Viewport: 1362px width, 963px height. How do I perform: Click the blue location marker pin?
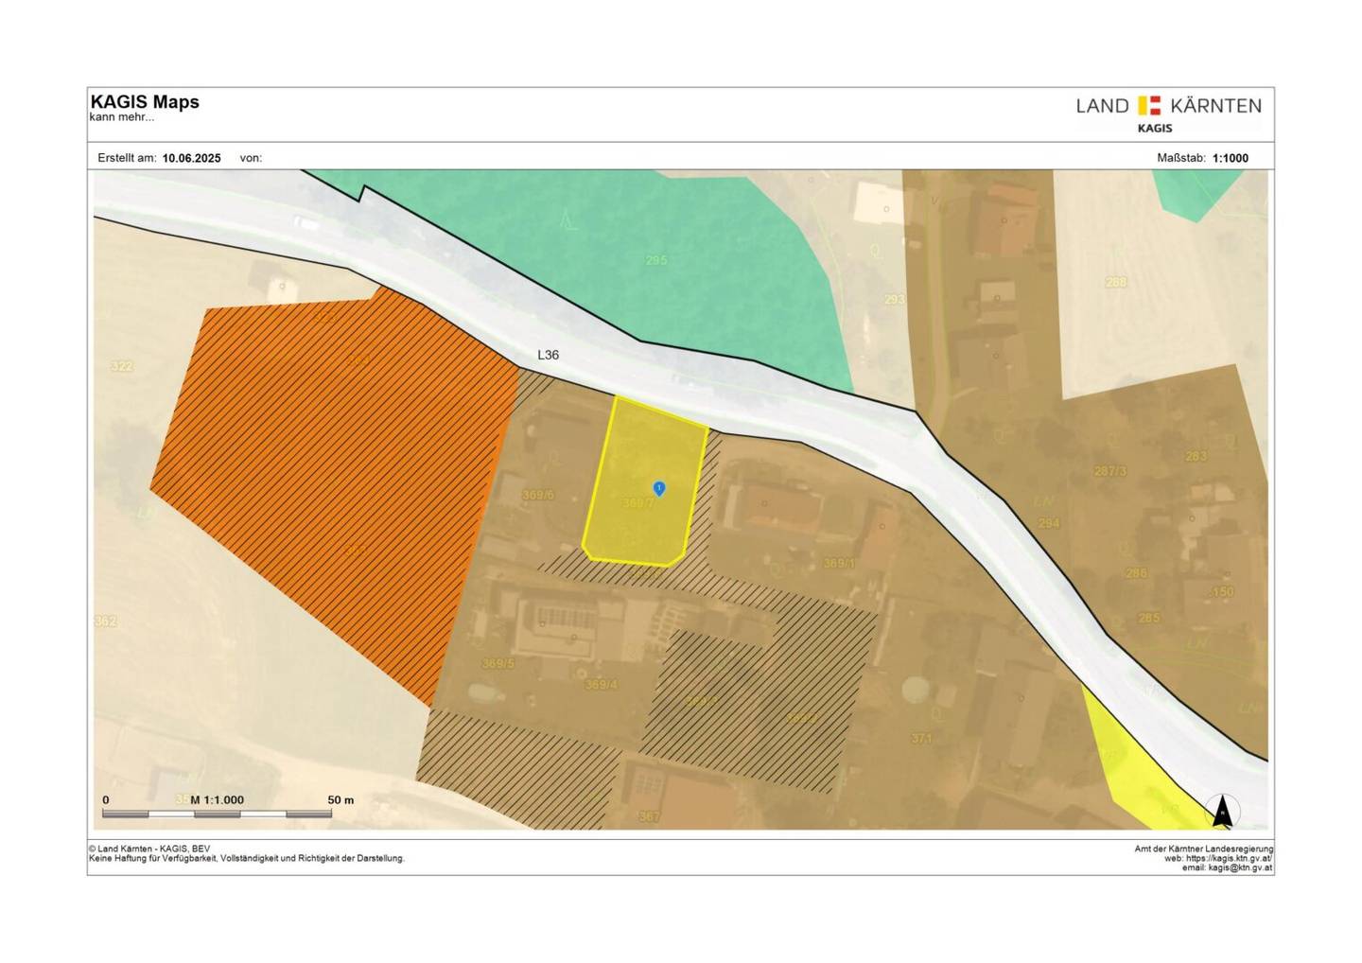click(x=659, y=488)
